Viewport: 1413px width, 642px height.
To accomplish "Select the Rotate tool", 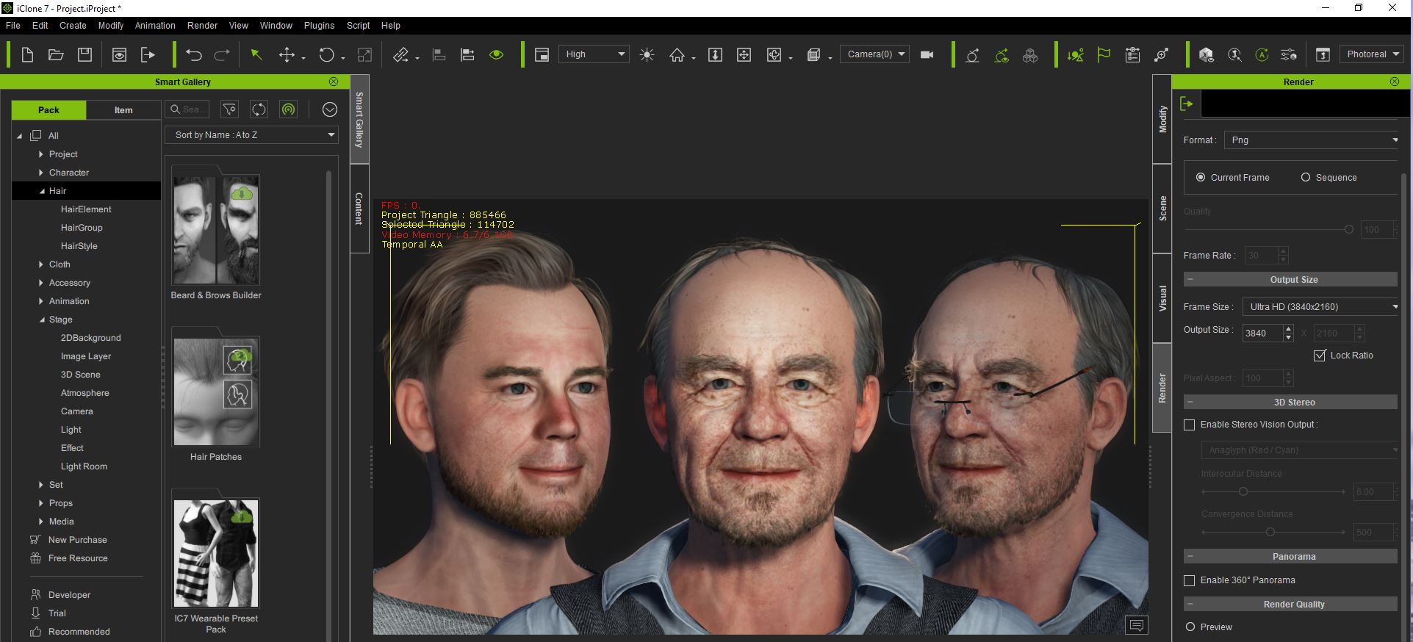I will coord(326,54).
